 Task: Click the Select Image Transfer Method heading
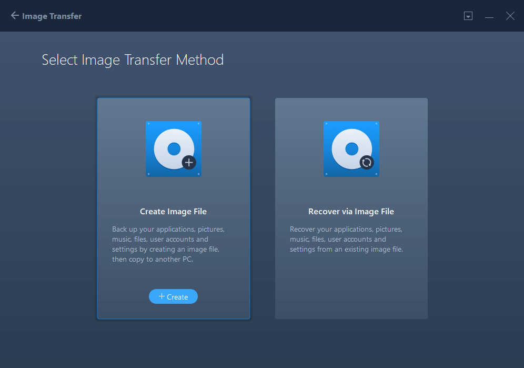click(x=133, y=60)
